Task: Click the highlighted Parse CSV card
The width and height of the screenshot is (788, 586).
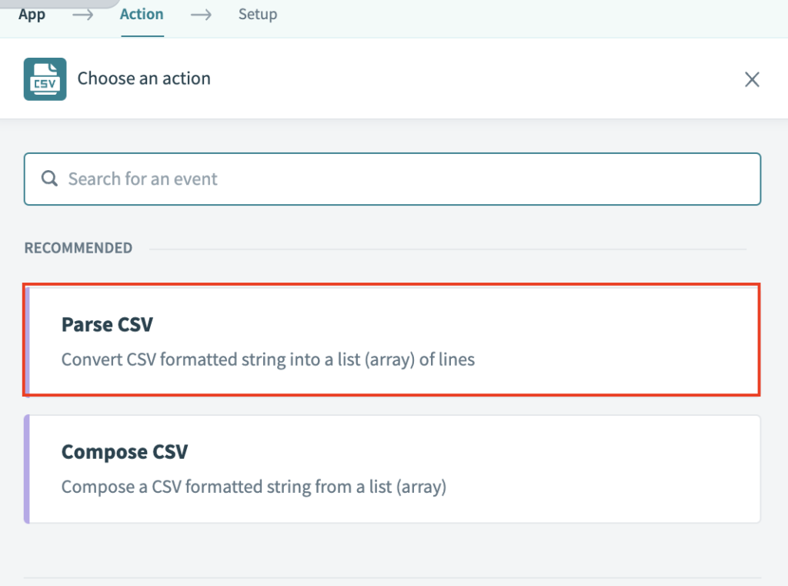Action: [392, 340]
